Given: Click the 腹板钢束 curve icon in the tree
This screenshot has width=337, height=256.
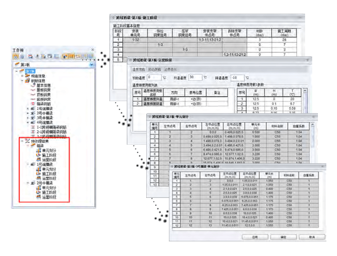Looking at the screenshot, I should [x=33, y=90].
